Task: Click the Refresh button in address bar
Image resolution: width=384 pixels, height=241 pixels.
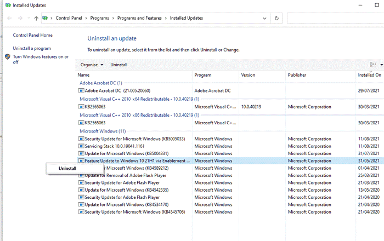Action: (277, 18)
